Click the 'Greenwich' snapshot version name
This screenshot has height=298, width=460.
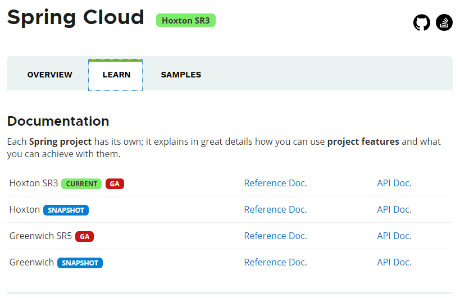[x=31, y=262]
